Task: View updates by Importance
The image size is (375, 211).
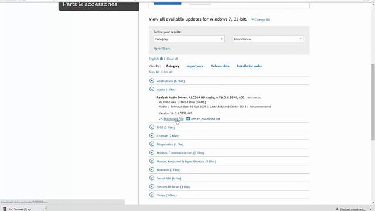Action: [x=195, y=66]
